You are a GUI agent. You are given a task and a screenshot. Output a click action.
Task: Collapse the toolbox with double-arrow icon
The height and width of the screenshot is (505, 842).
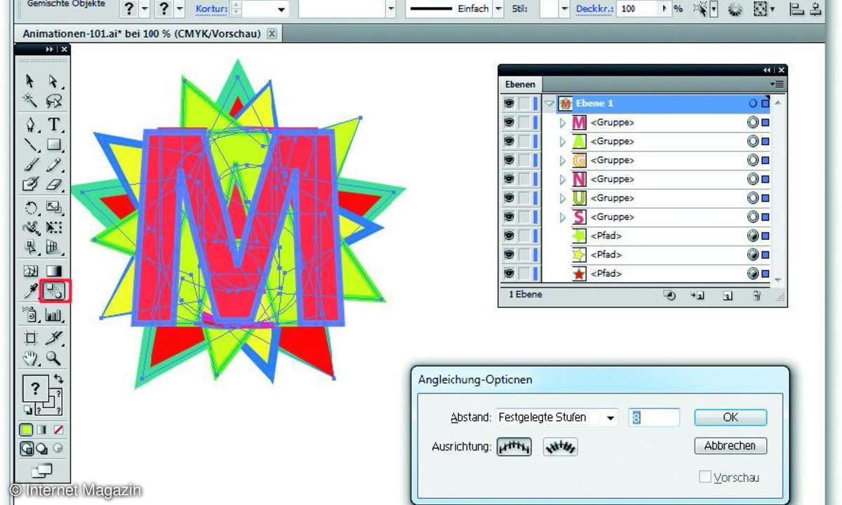[x=49, y=49]
